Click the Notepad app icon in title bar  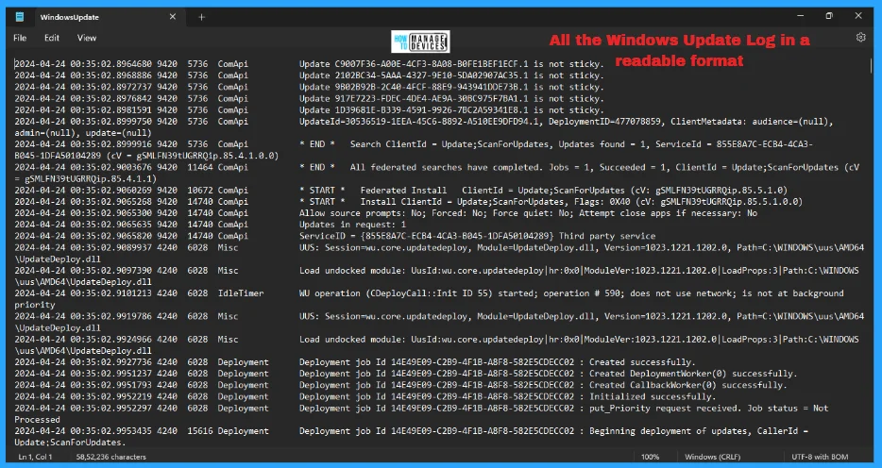point(20,17)
